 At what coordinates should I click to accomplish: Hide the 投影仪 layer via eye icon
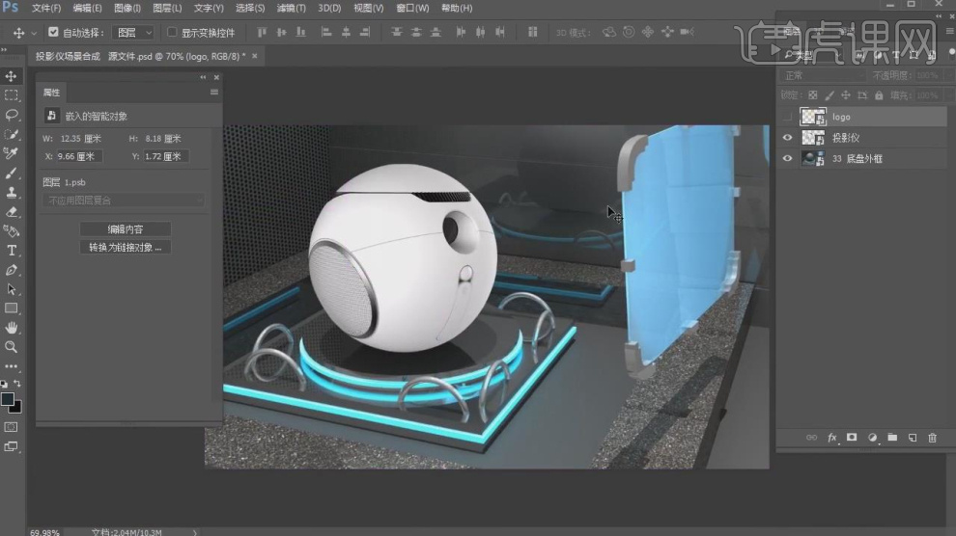(x=787, y=138)
